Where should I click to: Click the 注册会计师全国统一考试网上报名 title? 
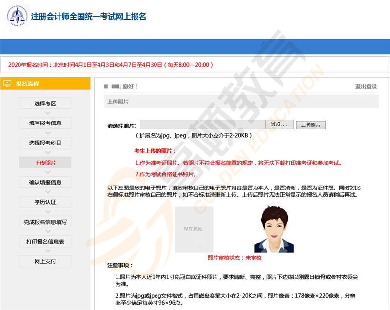coord(88,16)
